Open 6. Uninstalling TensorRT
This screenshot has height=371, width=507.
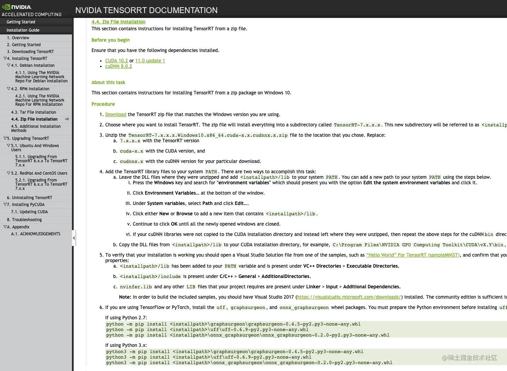point(30,198)
